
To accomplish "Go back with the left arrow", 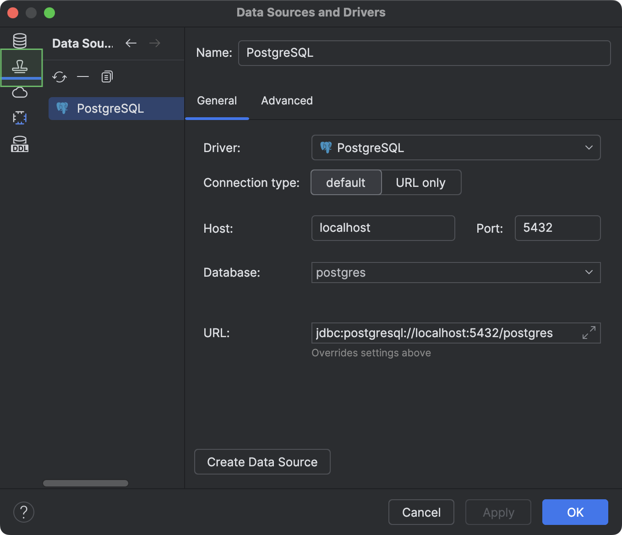I will click(131, 43).
